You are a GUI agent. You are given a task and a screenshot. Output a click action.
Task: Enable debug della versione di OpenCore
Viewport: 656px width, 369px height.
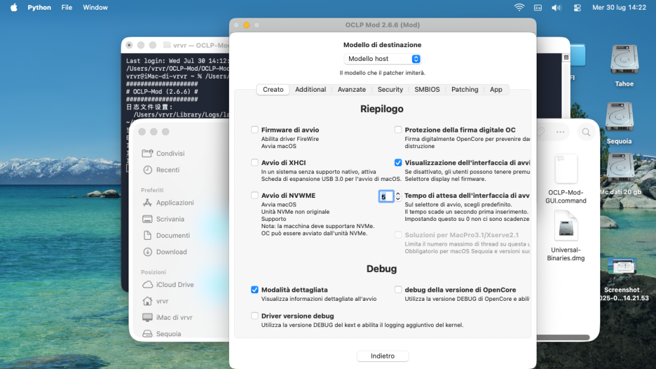tap(398, 289)
